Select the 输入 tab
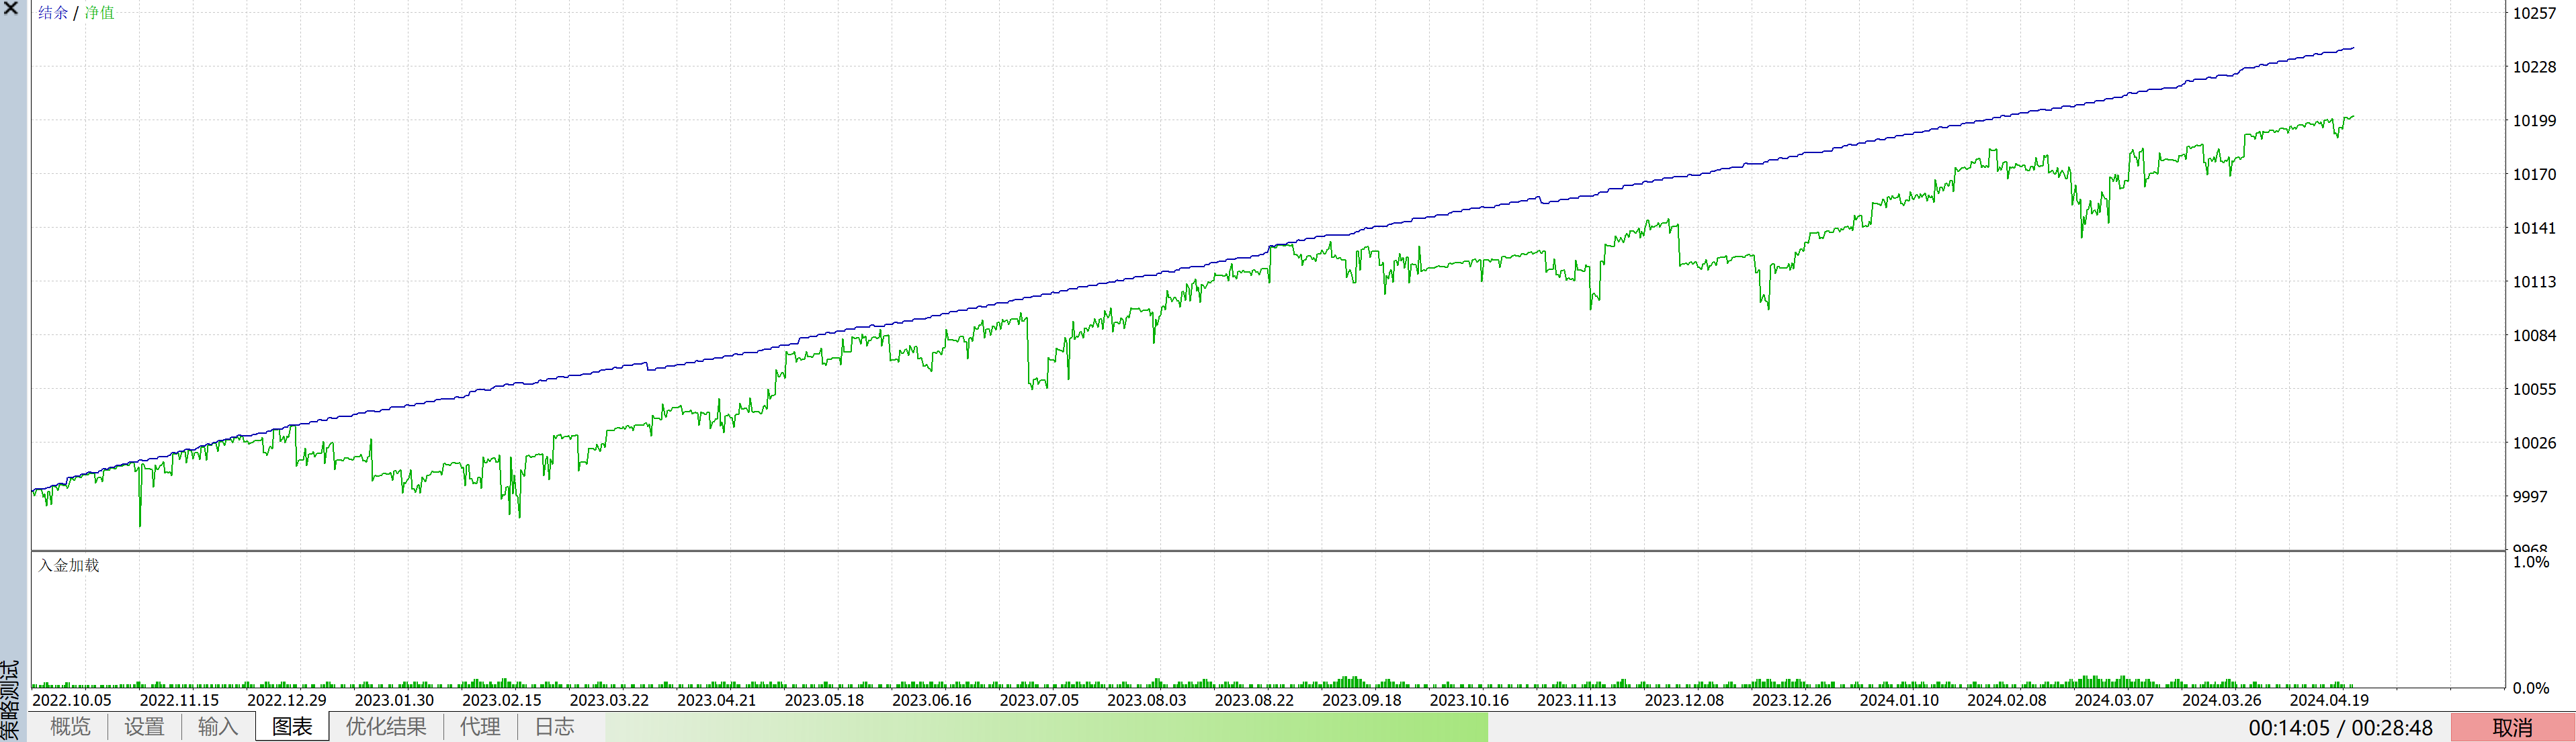2576x742 pixels. point(217,727)
